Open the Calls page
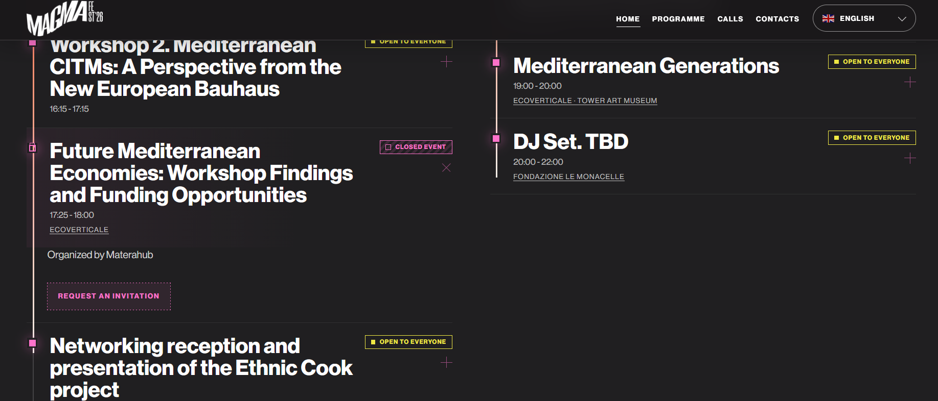The image size is (938, 401). click(730, 19)
